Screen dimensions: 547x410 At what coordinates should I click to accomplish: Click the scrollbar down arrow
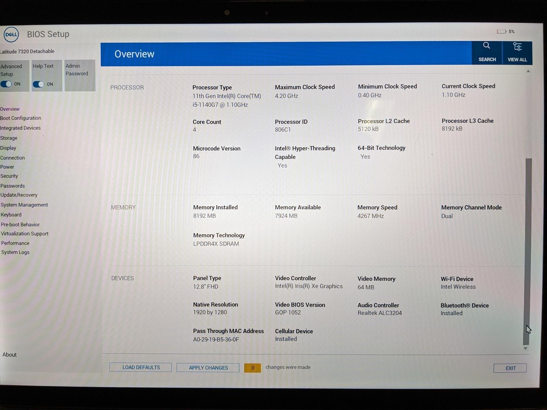[x=525, y=348]
